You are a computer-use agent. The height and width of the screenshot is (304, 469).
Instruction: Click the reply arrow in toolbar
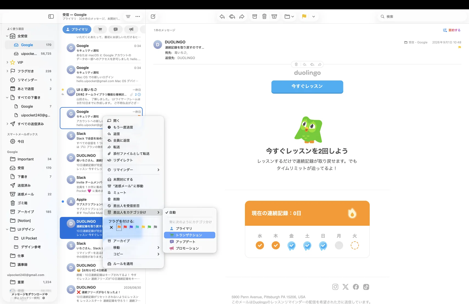222,16
